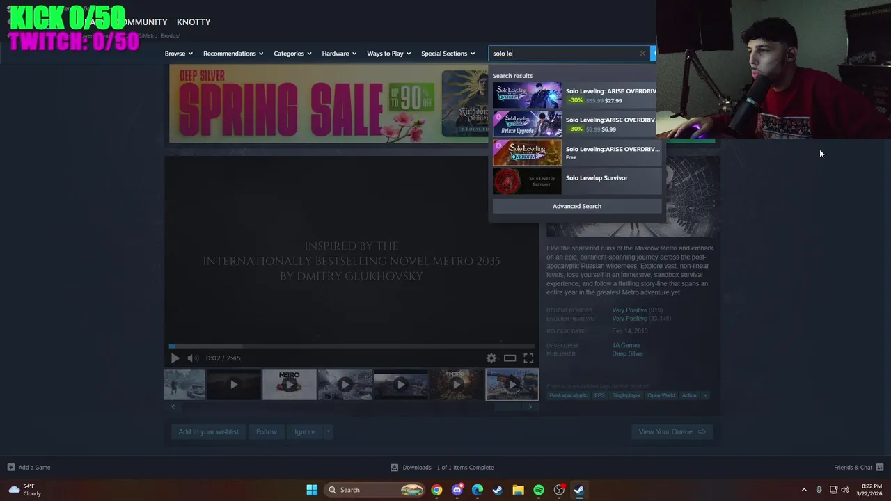Open the COMMUNITY tab

pos(142,22)
